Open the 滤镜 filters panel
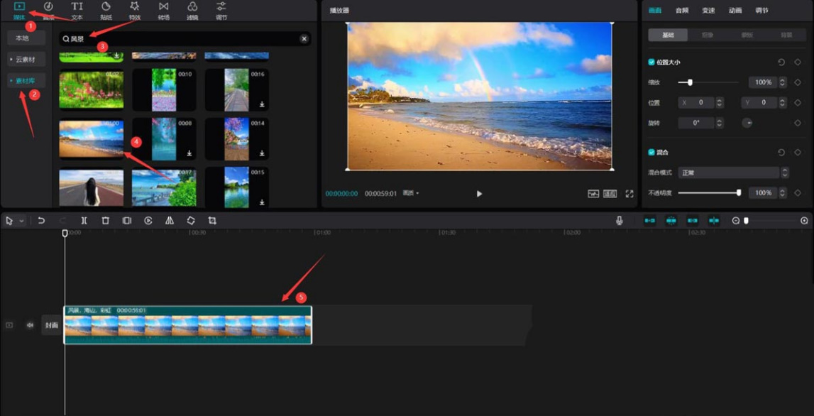Screen dimensions: 814x416 tap(192, 10)
